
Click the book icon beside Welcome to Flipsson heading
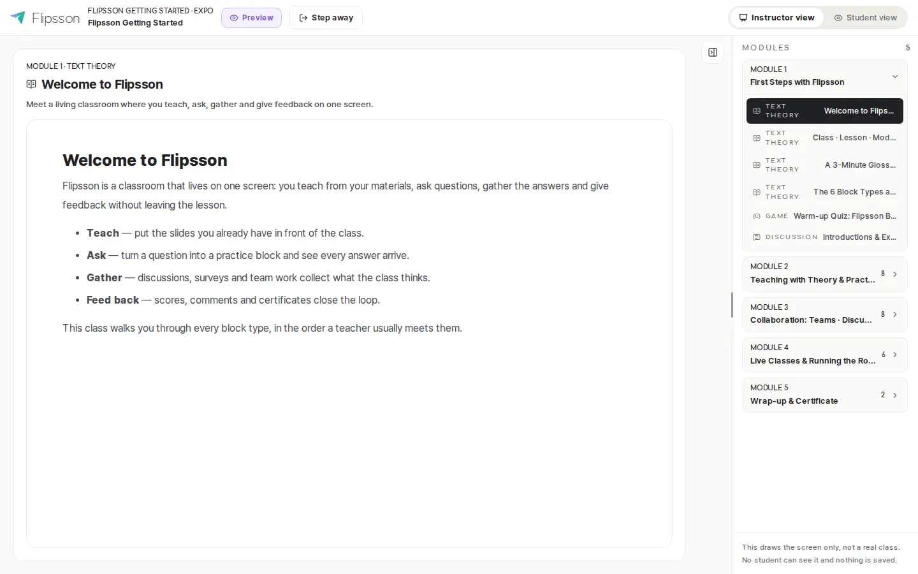click(x=31, y=84)
